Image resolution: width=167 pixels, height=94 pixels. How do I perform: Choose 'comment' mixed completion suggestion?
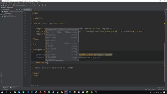(62, 35)
